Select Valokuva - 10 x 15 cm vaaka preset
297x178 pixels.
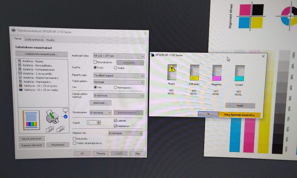click(x=38, y=90)
